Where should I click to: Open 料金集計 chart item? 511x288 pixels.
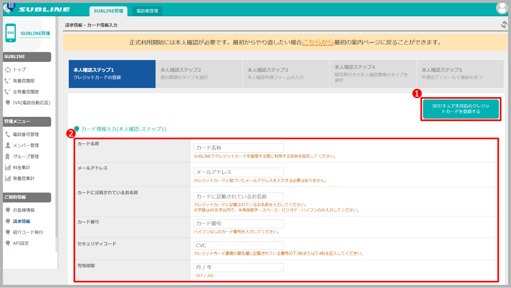point(21,167)
